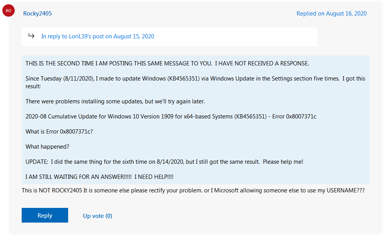Click the Since Tuesday (8/11/2020) paragraph

195,82
